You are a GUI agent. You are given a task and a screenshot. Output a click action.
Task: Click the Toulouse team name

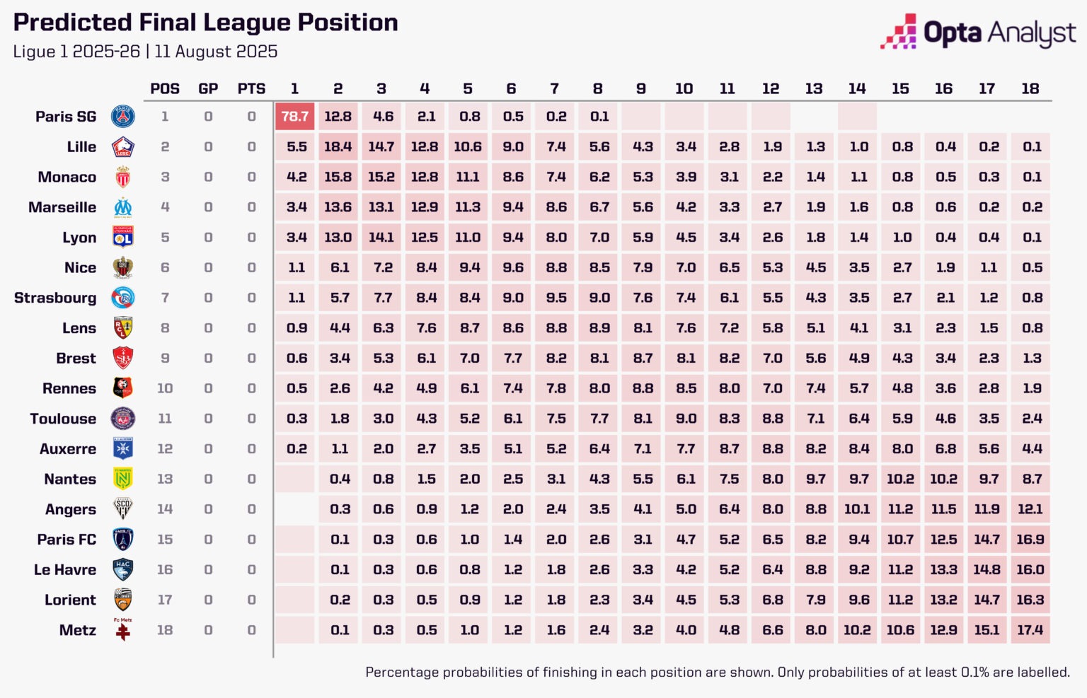point(63,419)
